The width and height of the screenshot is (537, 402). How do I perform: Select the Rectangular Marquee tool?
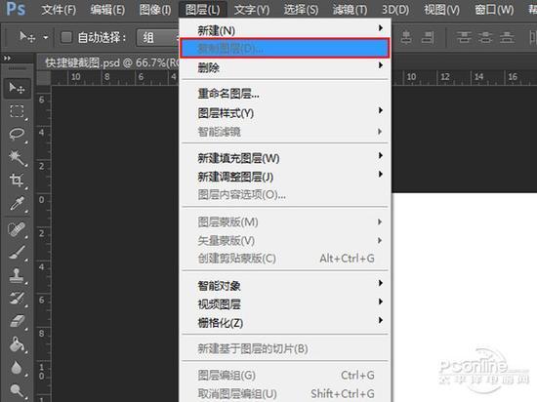pos(17,111)
